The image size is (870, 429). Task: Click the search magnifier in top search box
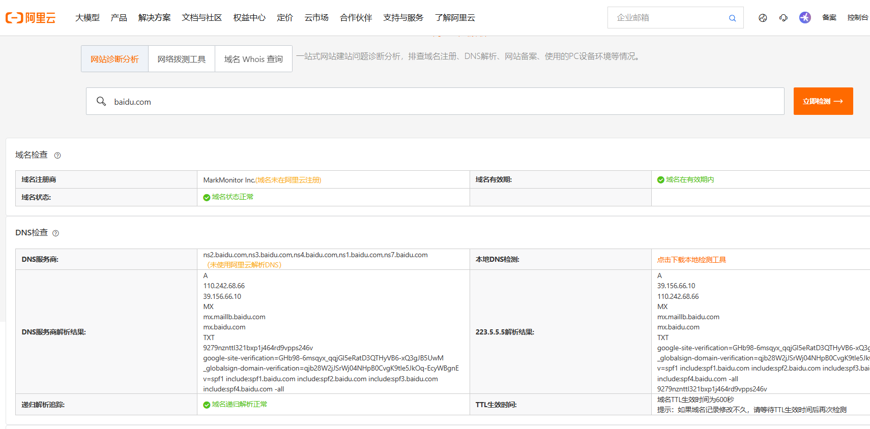pyautogui.click(x=732, y=18)
